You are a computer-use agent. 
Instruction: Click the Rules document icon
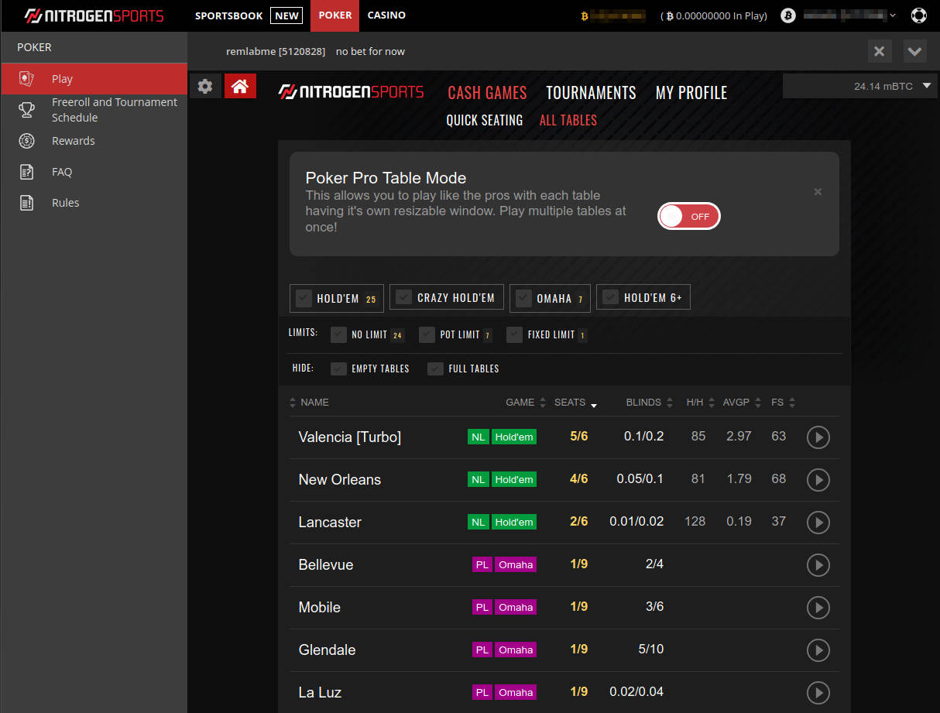26,203
